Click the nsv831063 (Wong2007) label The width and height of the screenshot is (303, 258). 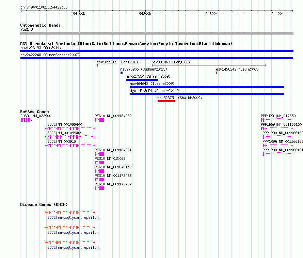172,62
